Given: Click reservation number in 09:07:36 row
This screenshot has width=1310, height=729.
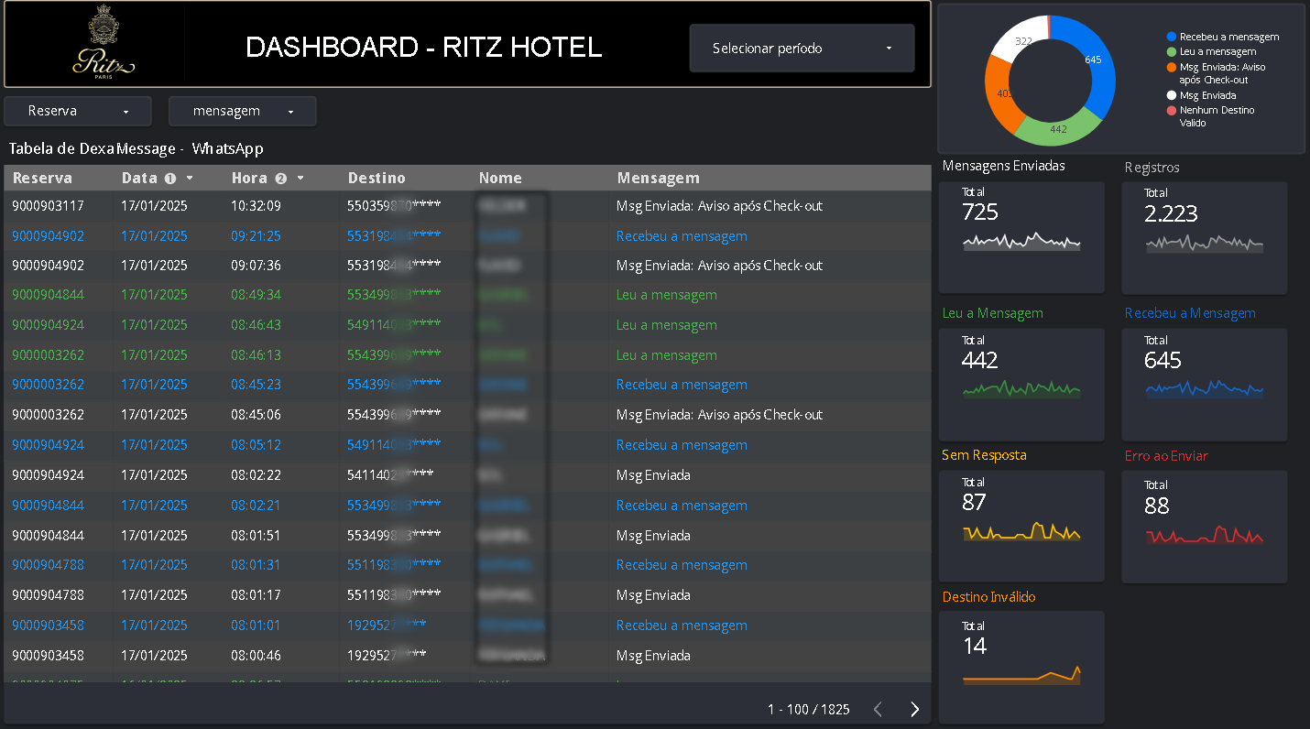Looking at the screenshot, I should pyautogui.click(x=48, y=266).
